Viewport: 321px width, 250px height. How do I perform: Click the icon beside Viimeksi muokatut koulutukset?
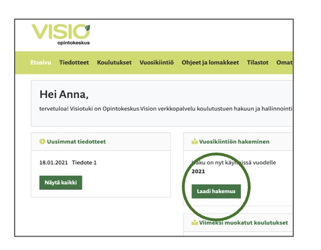[194, 222]
